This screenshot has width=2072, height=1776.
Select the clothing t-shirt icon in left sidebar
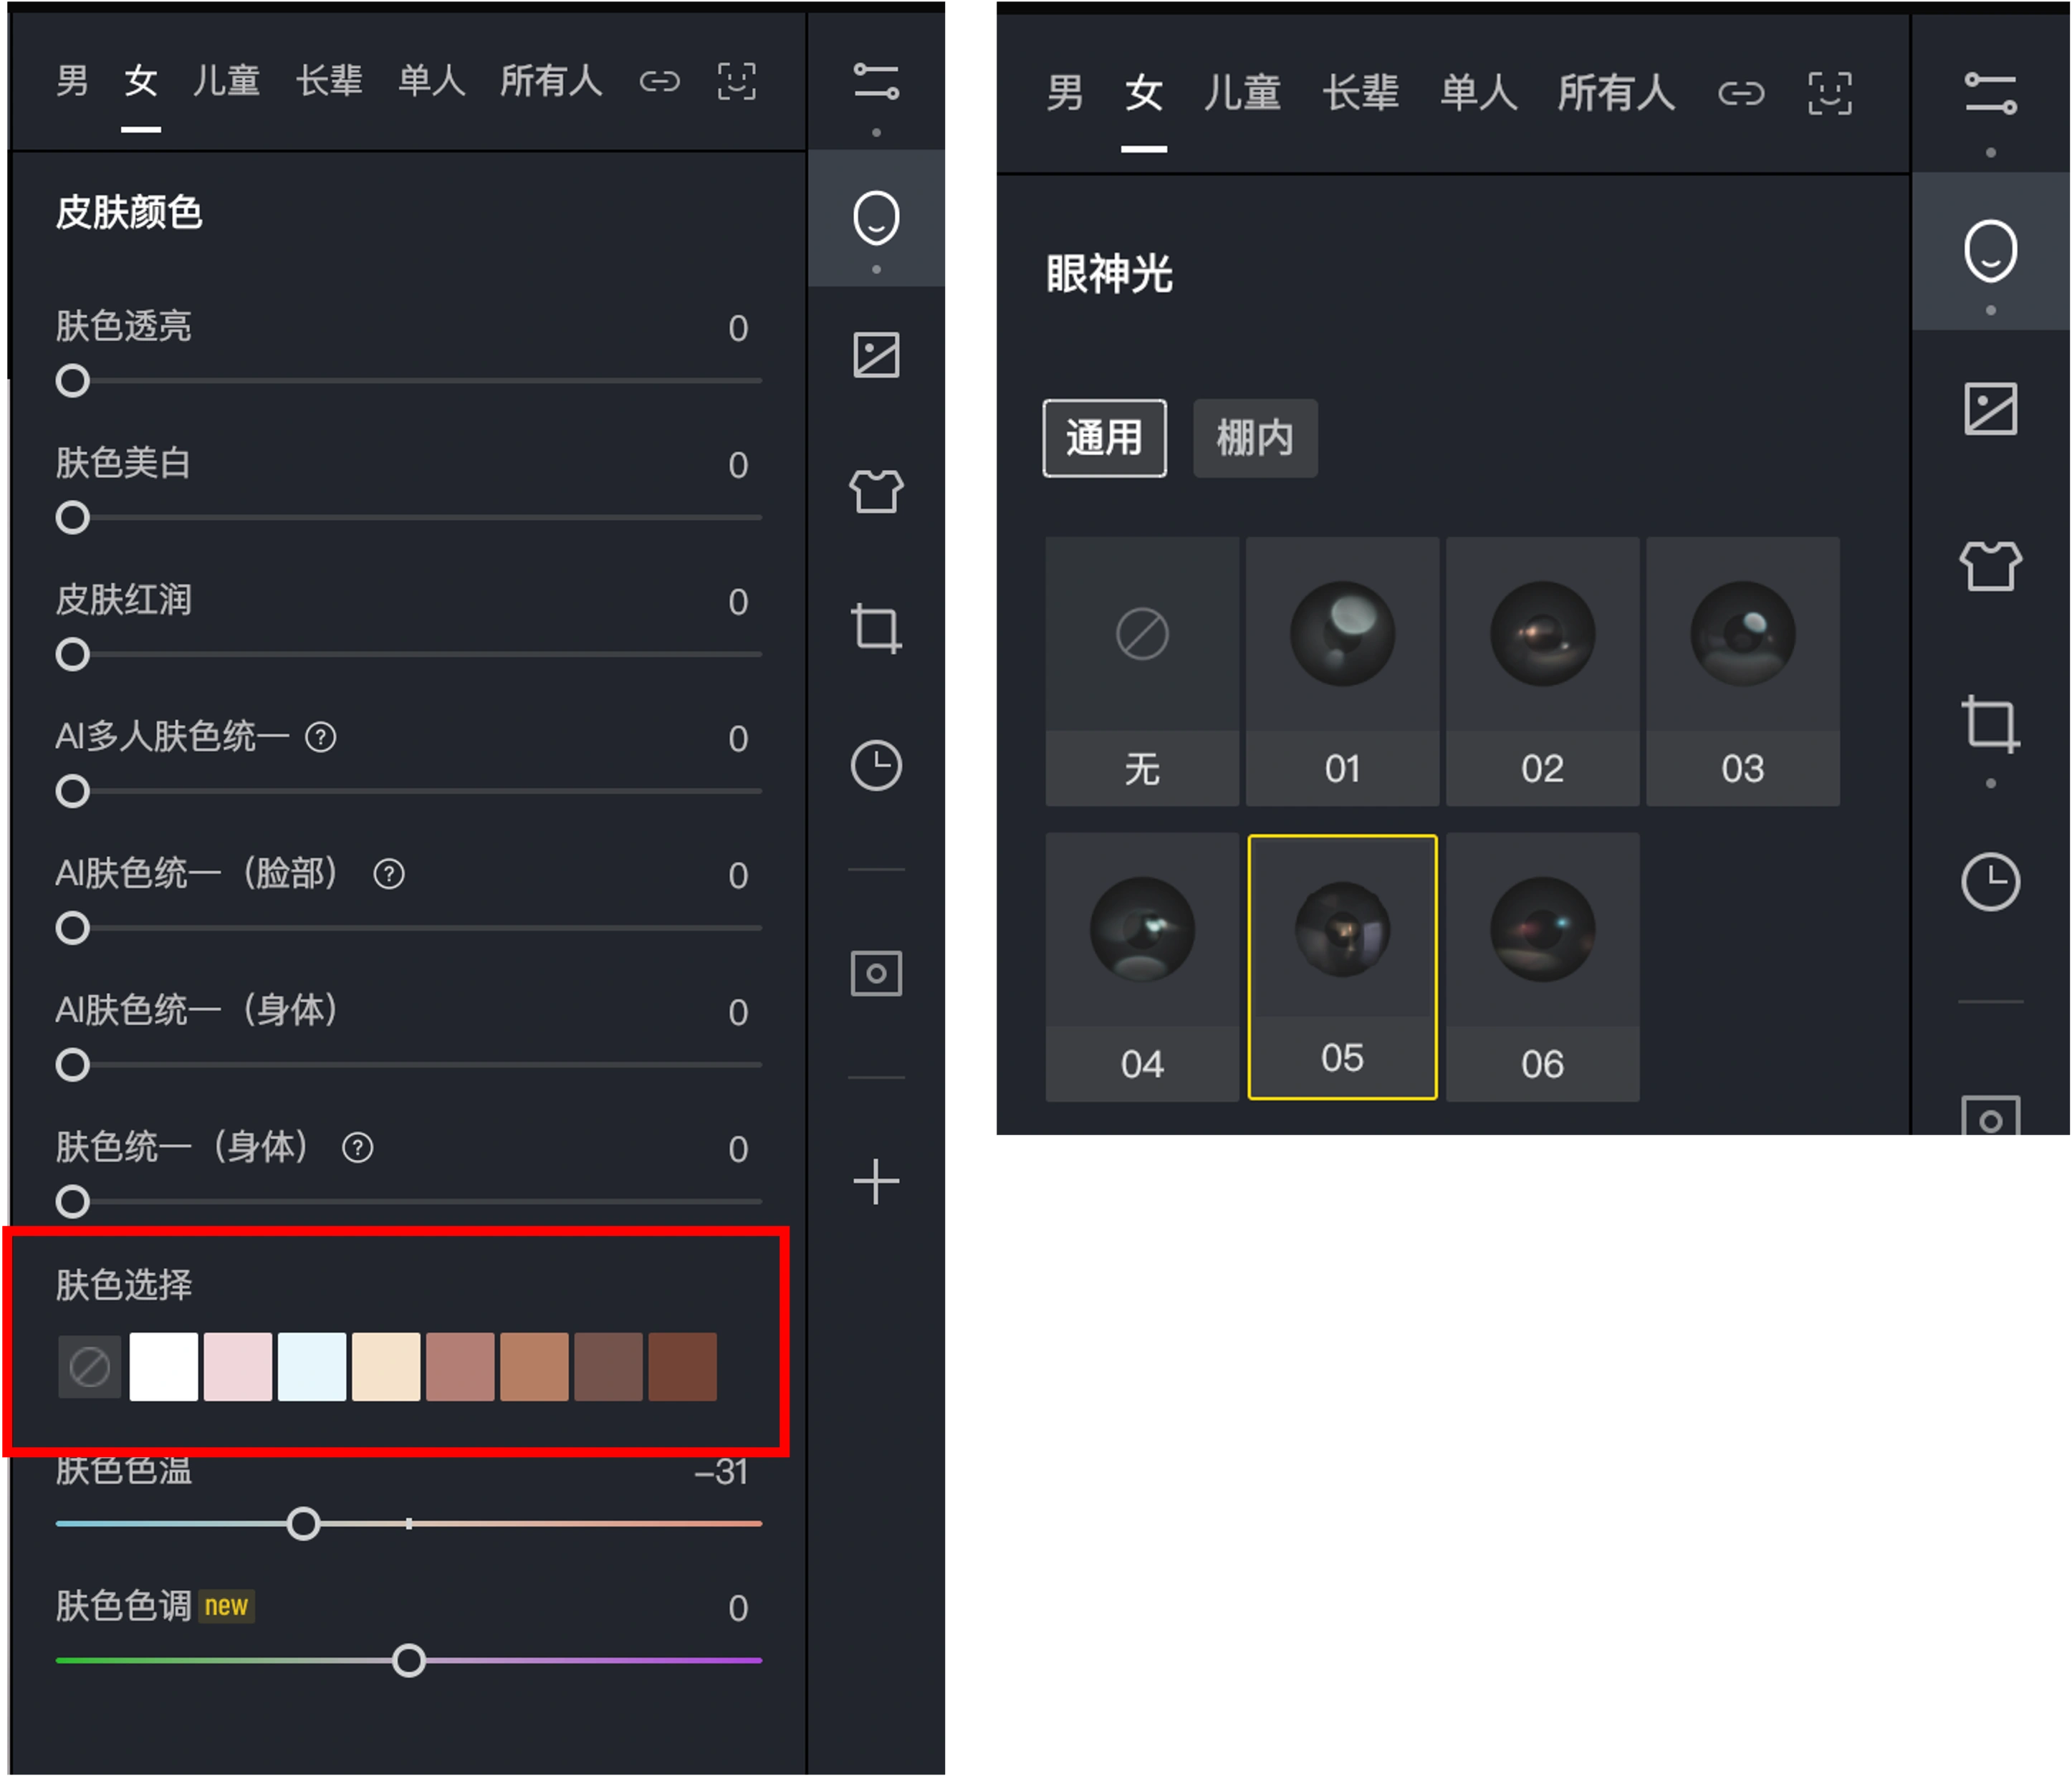click(x=876, y=491)
